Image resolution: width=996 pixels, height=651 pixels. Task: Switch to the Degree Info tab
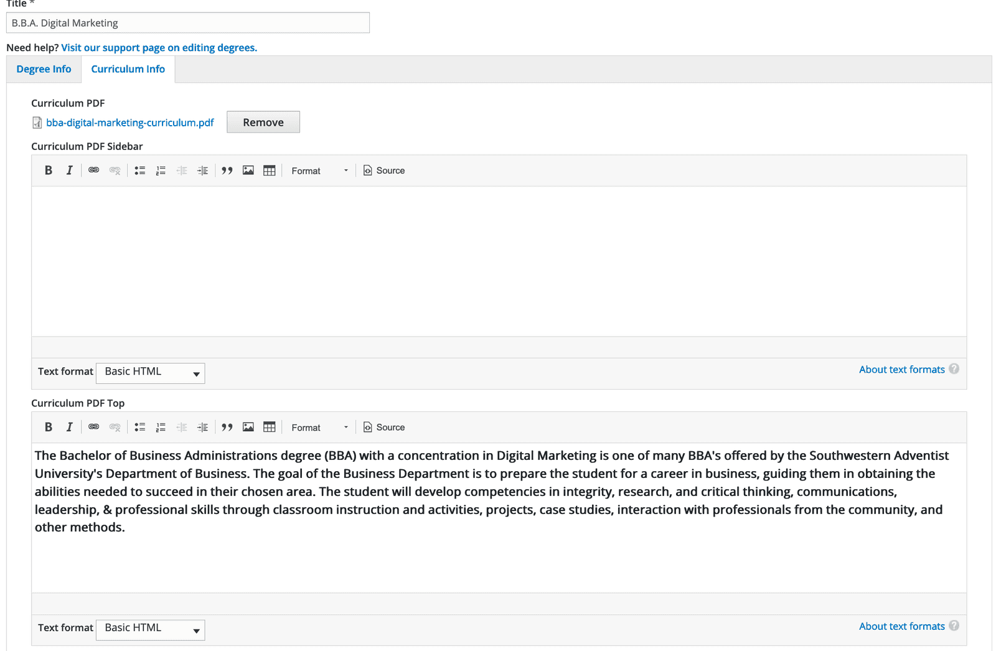click(44, 69)
